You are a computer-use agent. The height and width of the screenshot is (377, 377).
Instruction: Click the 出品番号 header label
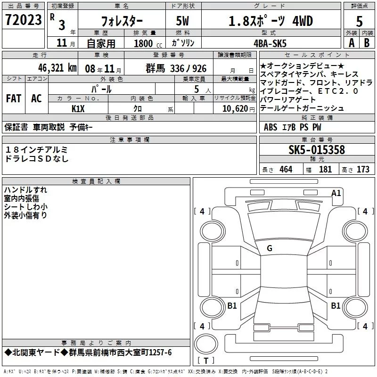click(x=23, y=6)
